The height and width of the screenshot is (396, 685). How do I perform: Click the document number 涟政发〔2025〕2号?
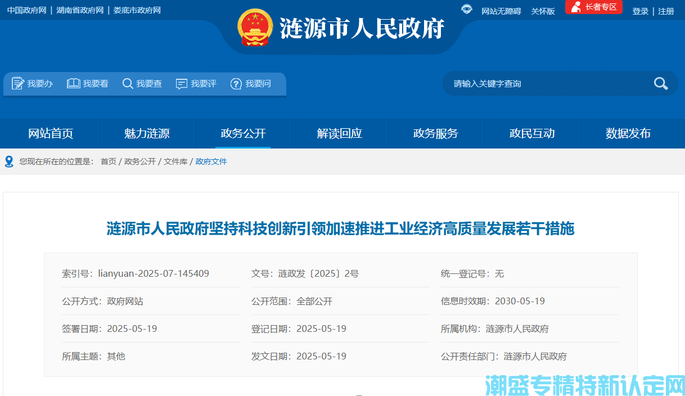click(x=319, y=273)
